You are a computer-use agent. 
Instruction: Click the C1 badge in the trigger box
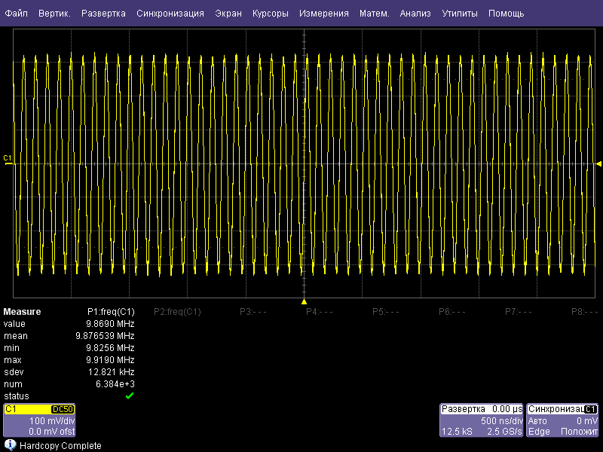coord(590,409)
